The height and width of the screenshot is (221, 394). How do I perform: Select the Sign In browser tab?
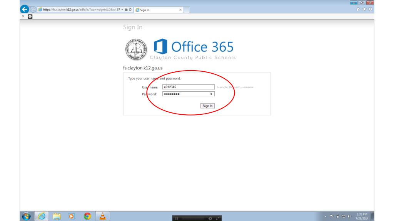pos(158,10)
